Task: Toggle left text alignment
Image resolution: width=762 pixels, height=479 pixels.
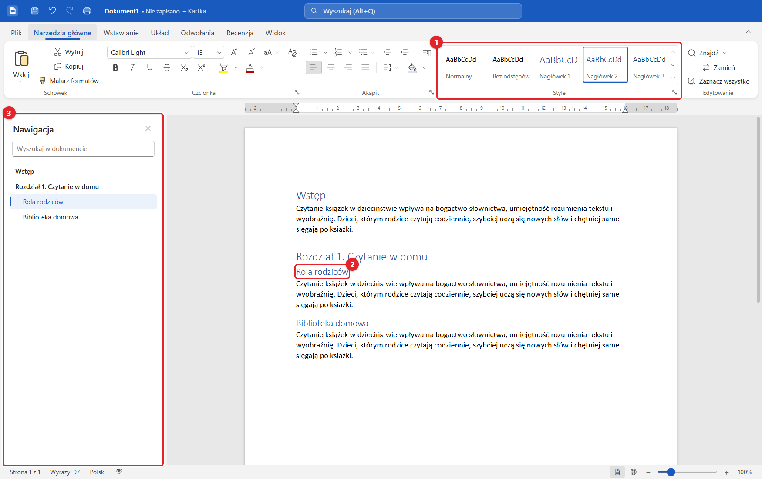Action: coord(314,67)
